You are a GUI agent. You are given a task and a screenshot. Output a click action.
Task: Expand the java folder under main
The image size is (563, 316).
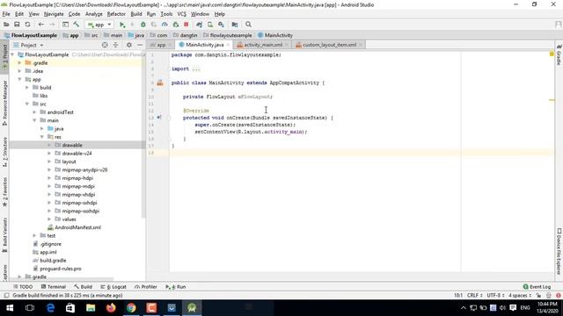pos(42,129)
